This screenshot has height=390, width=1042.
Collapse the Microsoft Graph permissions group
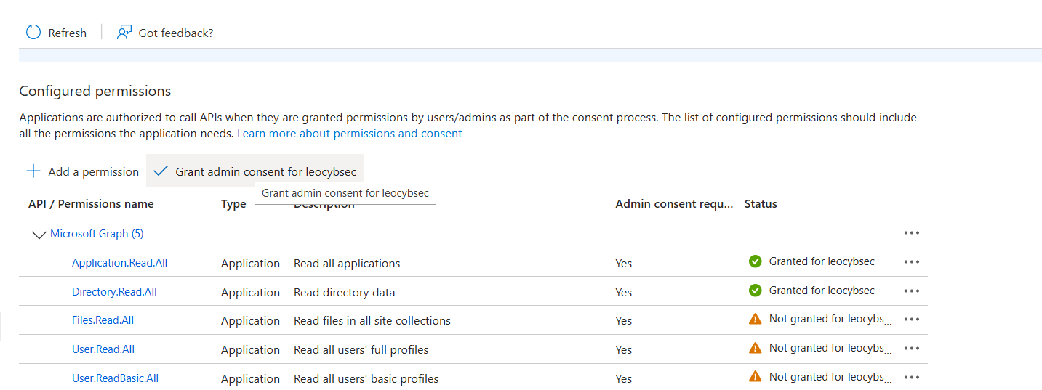(39, 235)
